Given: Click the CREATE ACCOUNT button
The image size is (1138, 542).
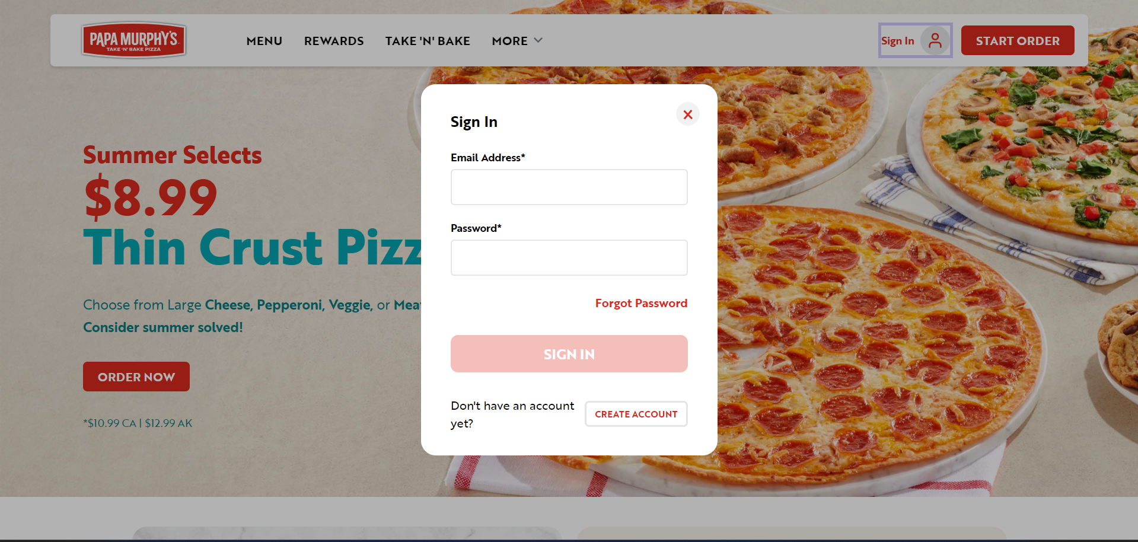Looking at the screenshot, I should pyautogui.click(x=636, y=414).
